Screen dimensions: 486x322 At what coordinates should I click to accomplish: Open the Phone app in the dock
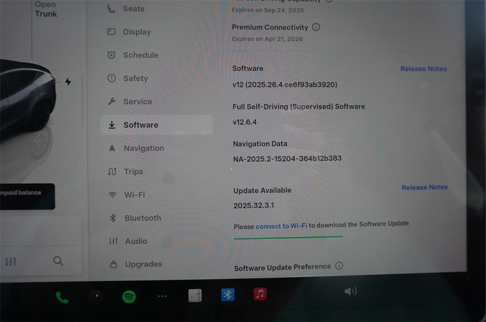[62, 297]
